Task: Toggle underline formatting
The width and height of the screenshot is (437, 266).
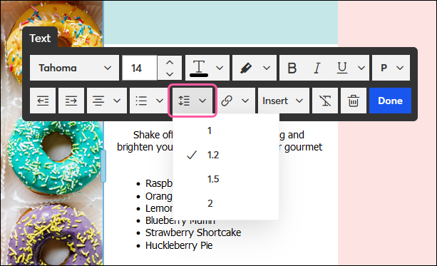Action: click(x=342, y=68)
